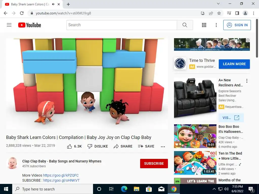Open channel name Clap Clap Baby link
Screen dimensions: 259x194
[62, 161]
